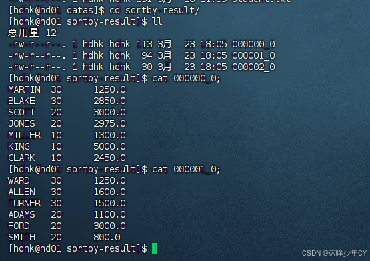The height and width of the screenshot is (261, 370).
Task: Click the TURNER name entry
Action: pyautogui.click(x=24, y=203)
